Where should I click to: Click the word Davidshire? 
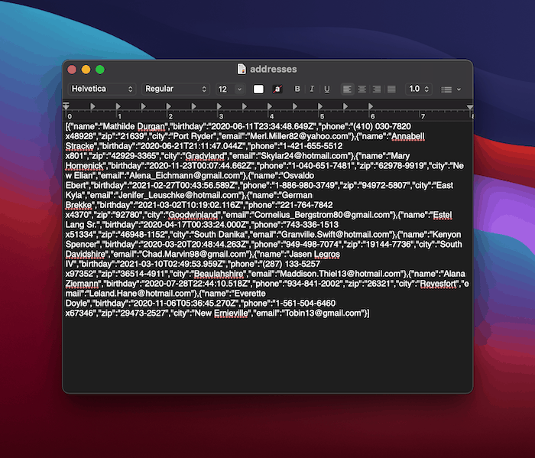(x=86, y=255)
